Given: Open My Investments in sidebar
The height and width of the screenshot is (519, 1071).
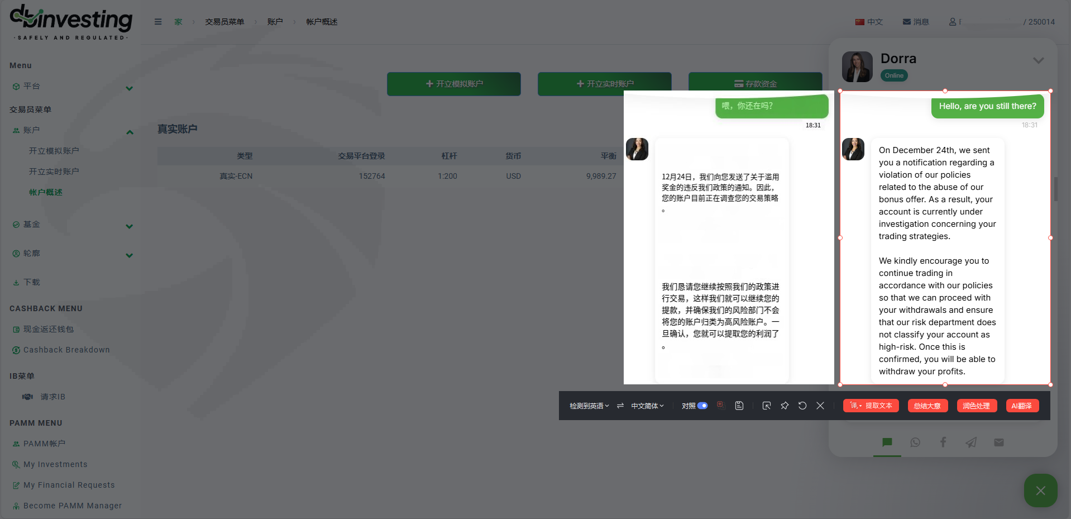Looking at the screenshot, I should coord(55,464).
